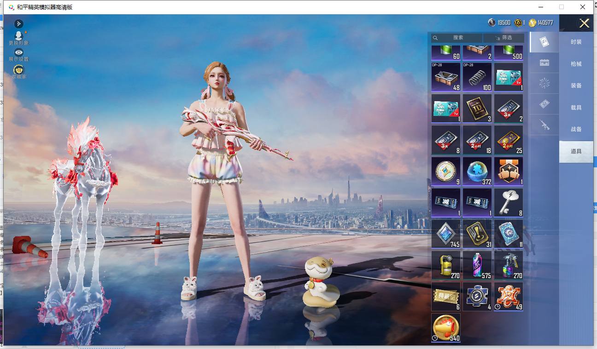Close the inventory with the X button
Viewport: 597px width, 349px height.
tap(584, 23)
